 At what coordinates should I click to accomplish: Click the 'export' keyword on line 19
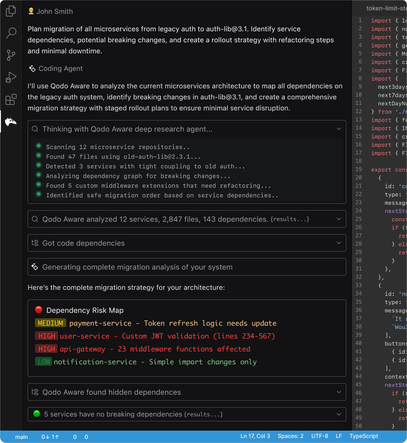click(381, 170)
